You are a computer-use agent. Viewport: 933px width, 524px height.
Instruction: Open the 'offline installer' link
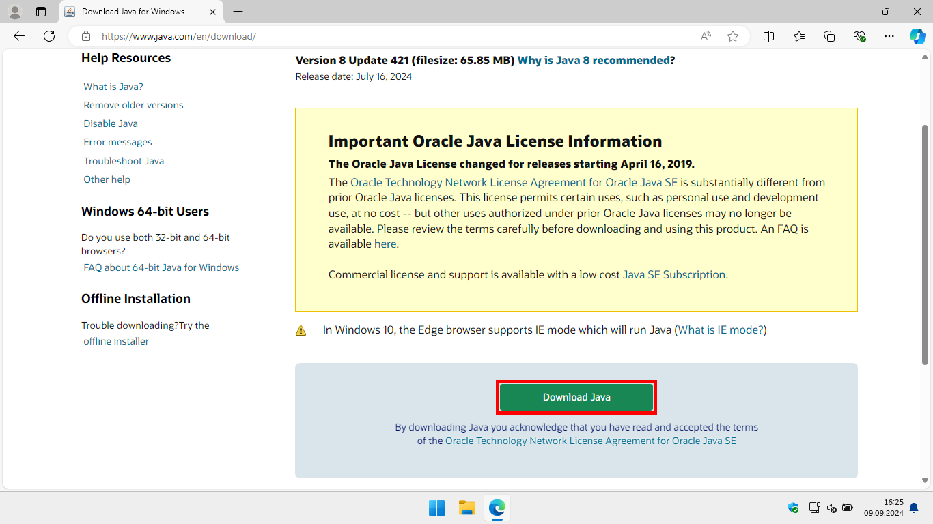(116, 341)
